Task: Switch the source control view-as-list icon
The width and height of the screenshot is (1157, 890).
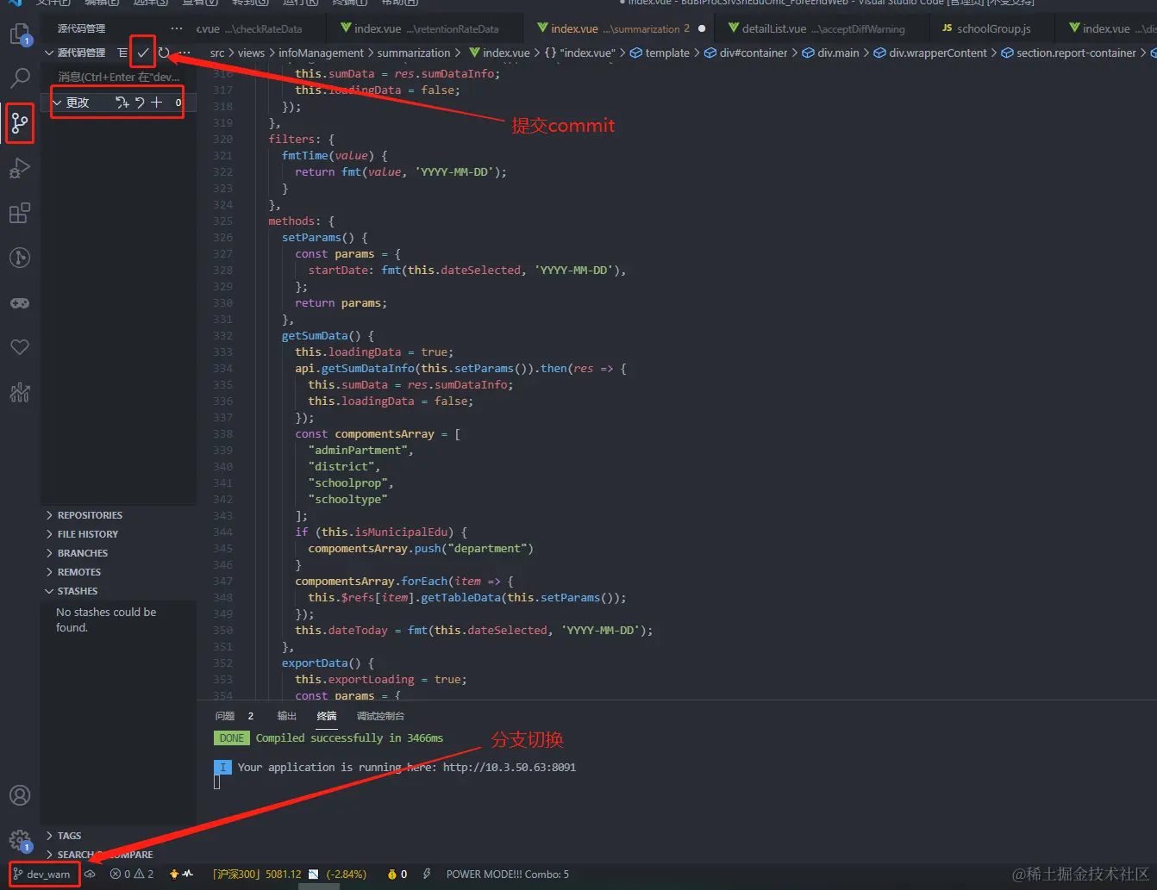Action: (x=122, y=53)
